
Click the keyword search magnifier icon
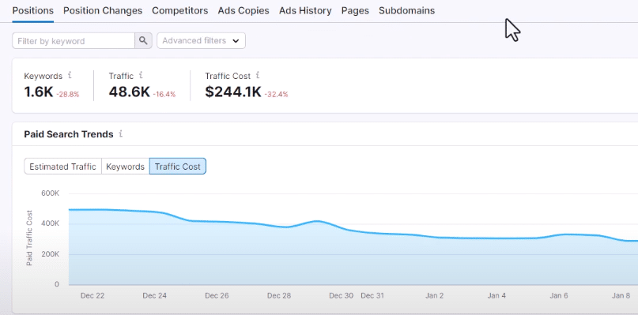pos(143,40)
